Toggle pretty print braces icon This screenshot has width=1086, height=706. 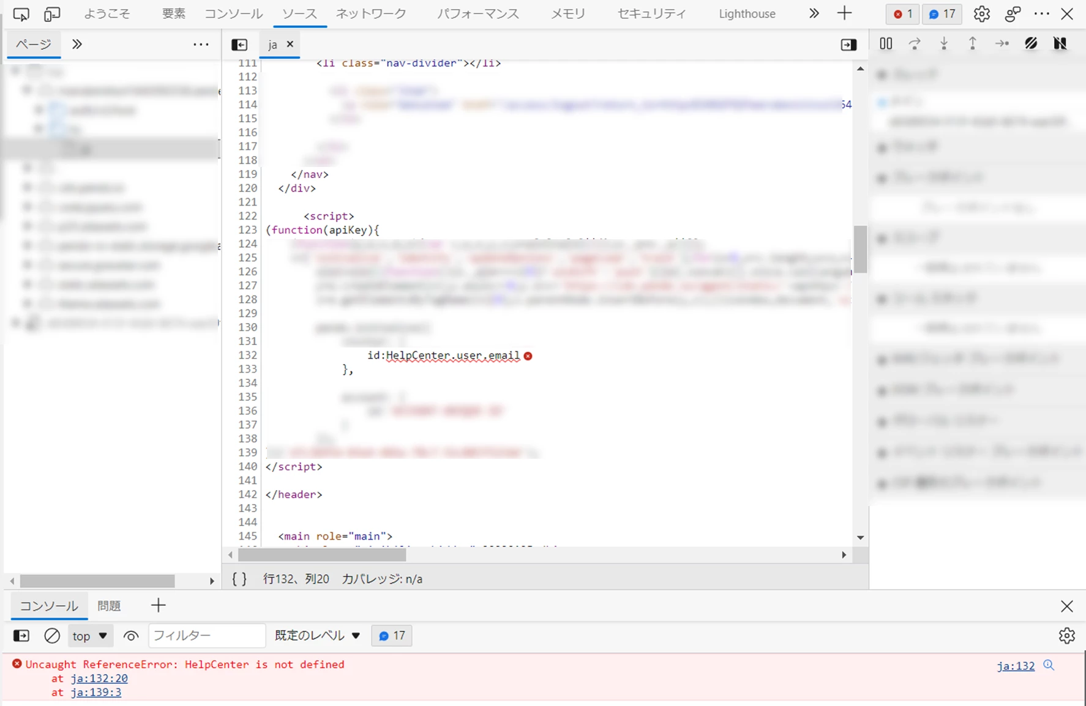pyautogui.click(x=239, y=579)
